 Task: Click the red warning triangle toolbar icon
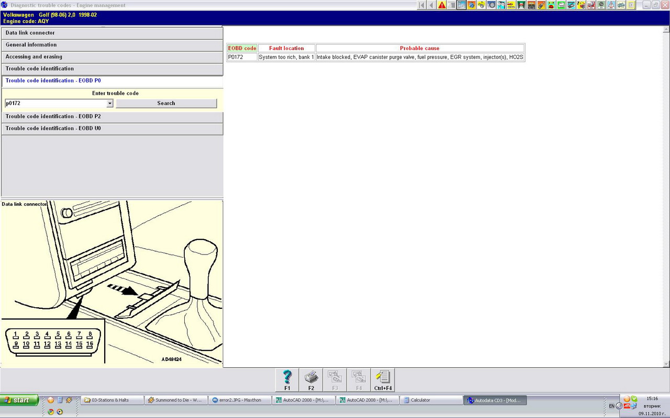(x=442, y=5)
